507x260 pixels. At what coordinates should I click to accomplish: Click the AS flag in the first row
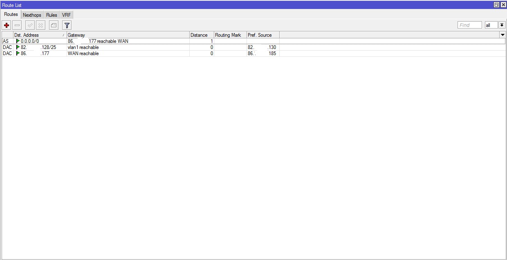tap(6, 41)
